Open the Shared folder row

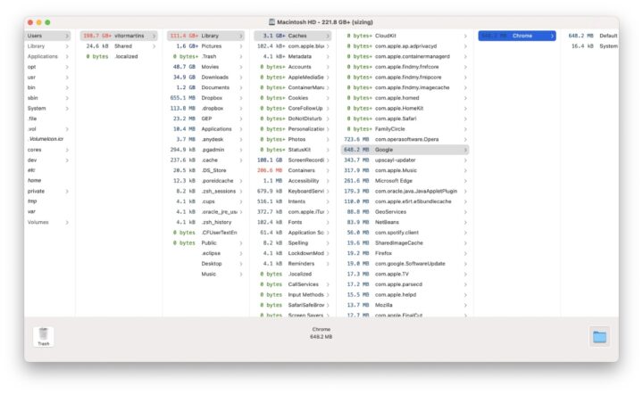click(119, 46)
